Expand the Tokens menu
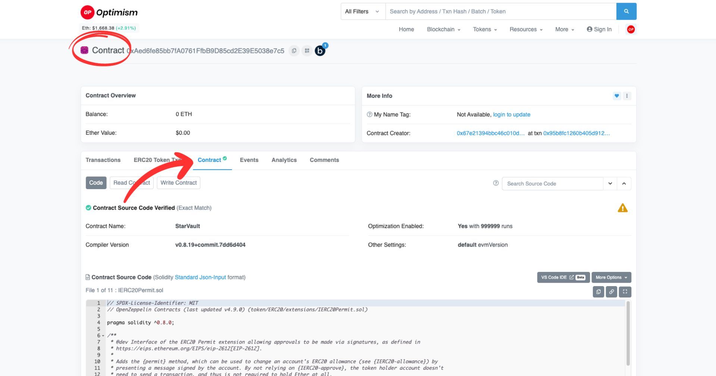This screenshot has width=716, height=376. click(485, 29)
